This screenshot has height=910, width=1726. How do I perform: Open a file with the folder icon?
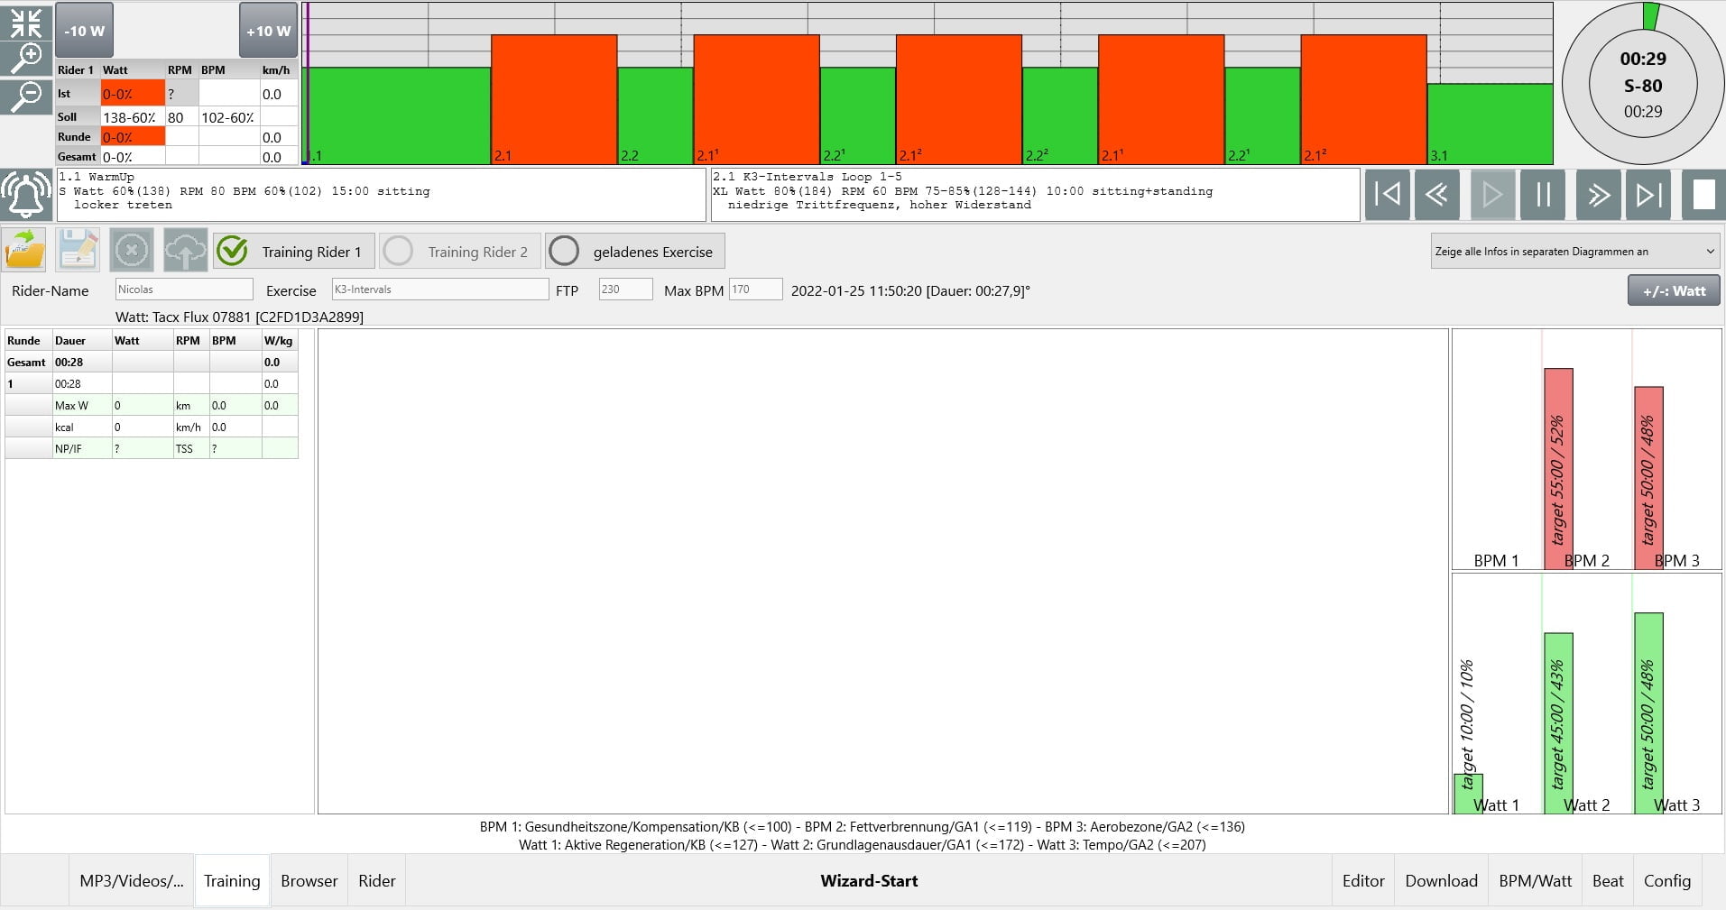click(x=23, y=250)
